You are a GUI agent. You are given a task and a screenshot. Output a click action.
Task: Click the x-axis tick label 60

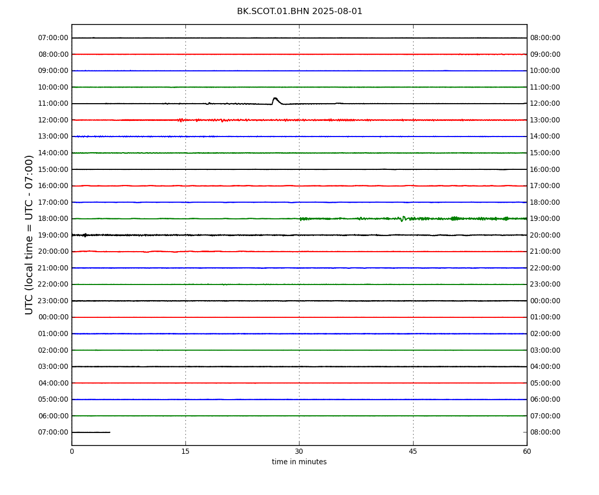pos(527,451)
